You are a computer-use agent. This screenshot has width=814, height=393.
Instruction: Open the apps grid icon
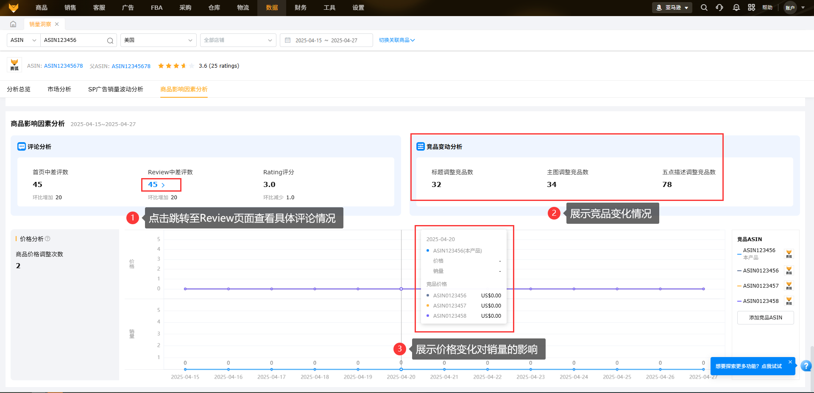point(751,8)
